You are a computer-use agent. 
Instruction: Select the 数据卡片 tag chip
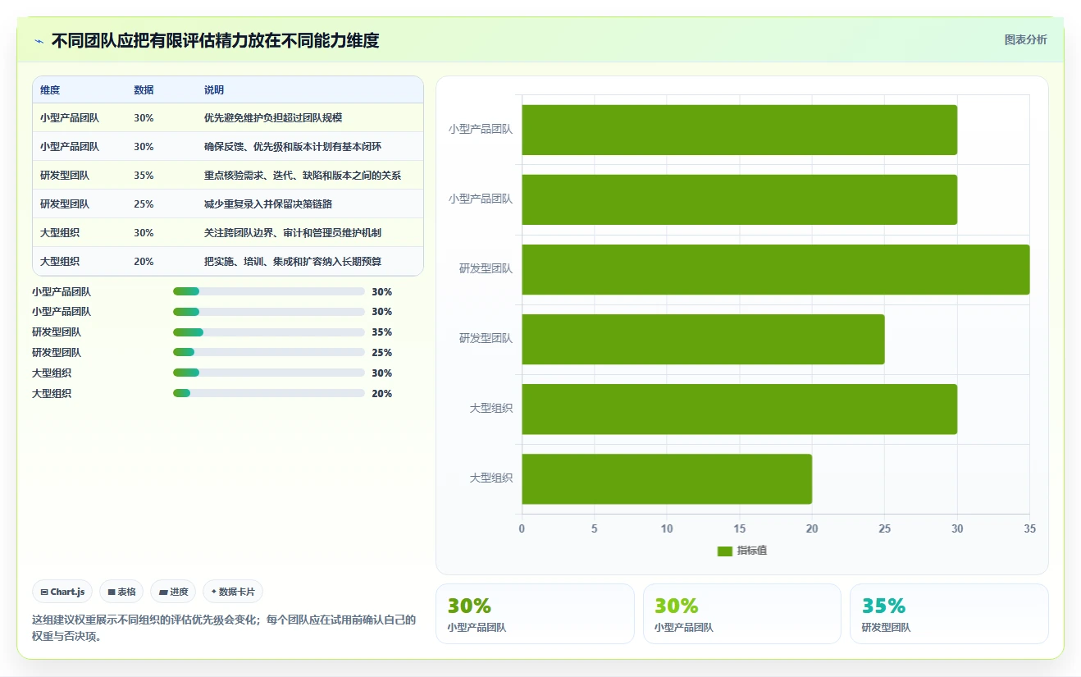point(233,592)
